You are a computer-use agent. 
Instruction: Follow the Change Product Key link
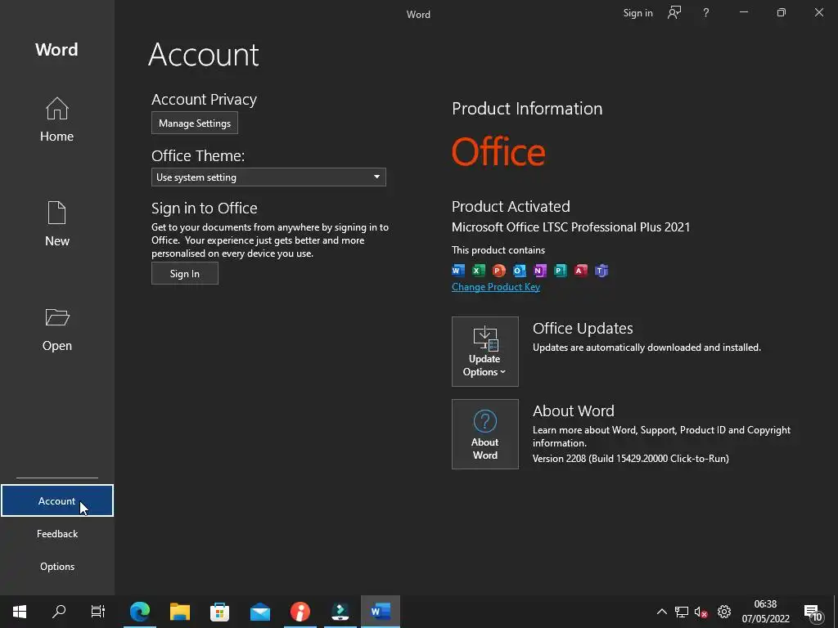click(x=496, y=287)
